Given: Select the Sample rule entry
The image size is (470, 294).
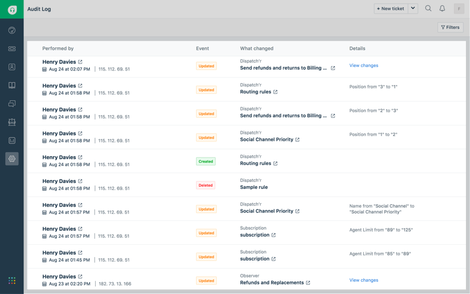Looking at the screenshot, I should point(254,187).
